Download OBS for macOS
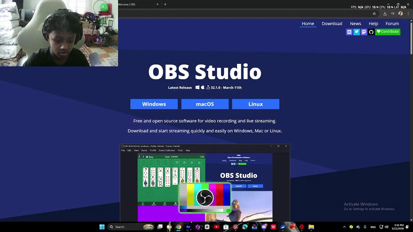The image size is (413, 232). coord(205,104)
